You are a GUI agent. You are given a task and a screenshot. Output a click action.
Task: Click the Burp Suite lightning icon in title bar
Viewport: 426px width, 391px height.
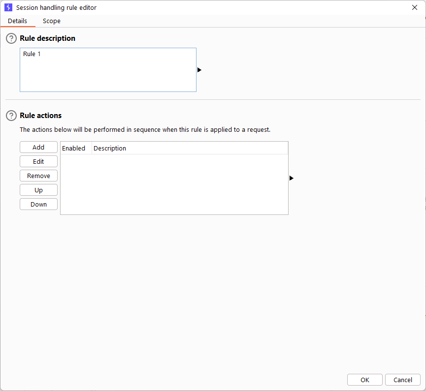(8, 7)
